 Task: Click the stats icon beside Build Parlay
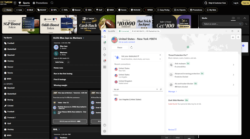pos(68,62)
